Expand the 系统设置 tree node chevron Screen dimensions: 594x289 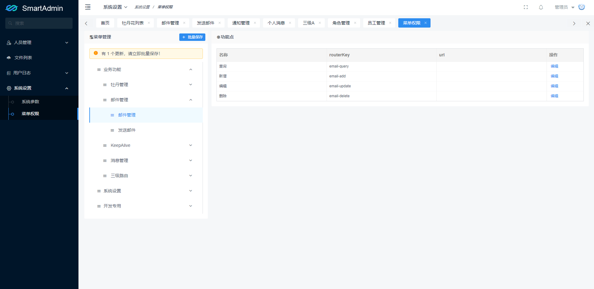(191, 191)
